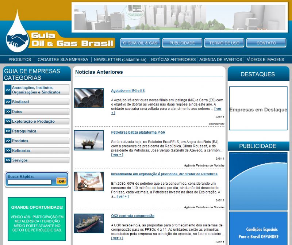
Task: Click the steel pipes thumbnail
Action: [89, 98]
